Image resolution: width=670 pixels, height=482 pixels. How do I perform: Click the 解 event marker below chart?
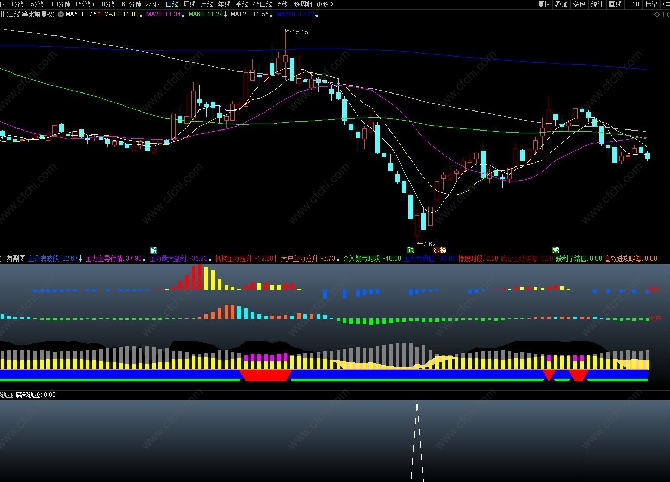coord(153,250)
